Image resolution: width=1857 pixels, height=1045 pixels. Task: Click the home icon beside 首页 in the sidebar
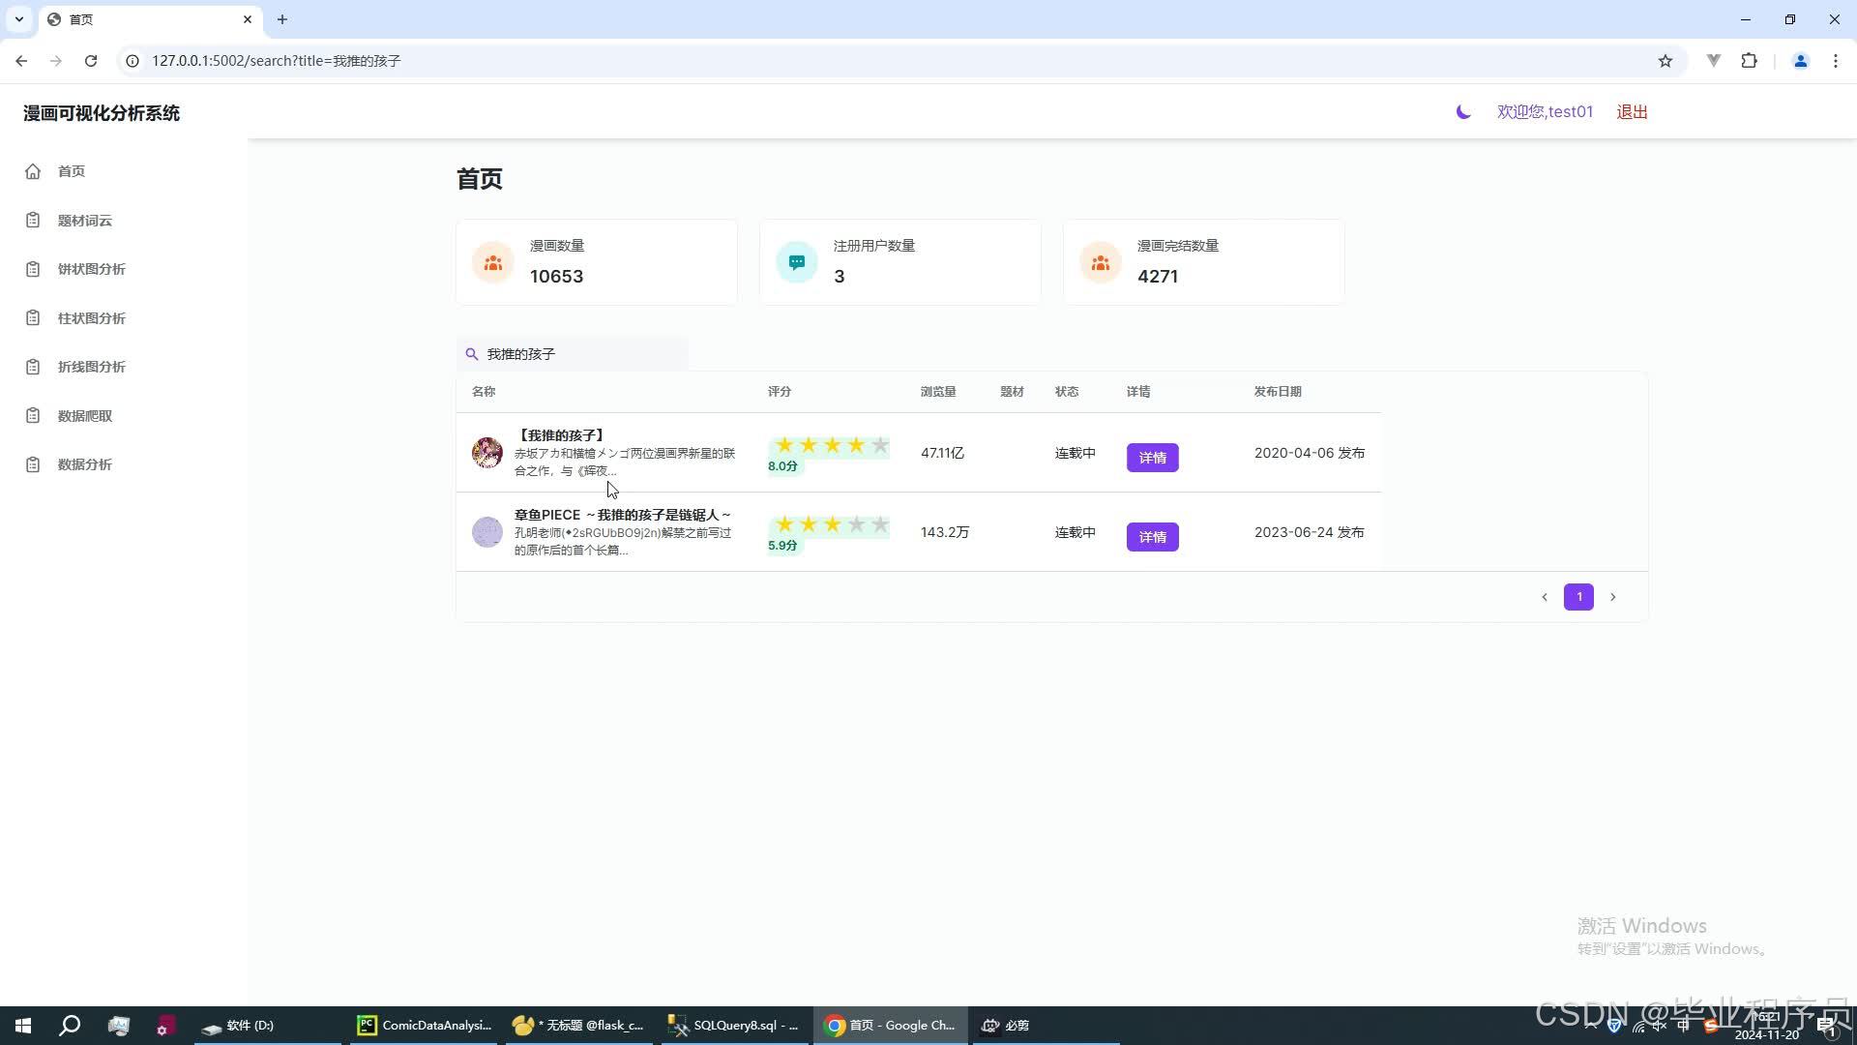coord(33,171)
